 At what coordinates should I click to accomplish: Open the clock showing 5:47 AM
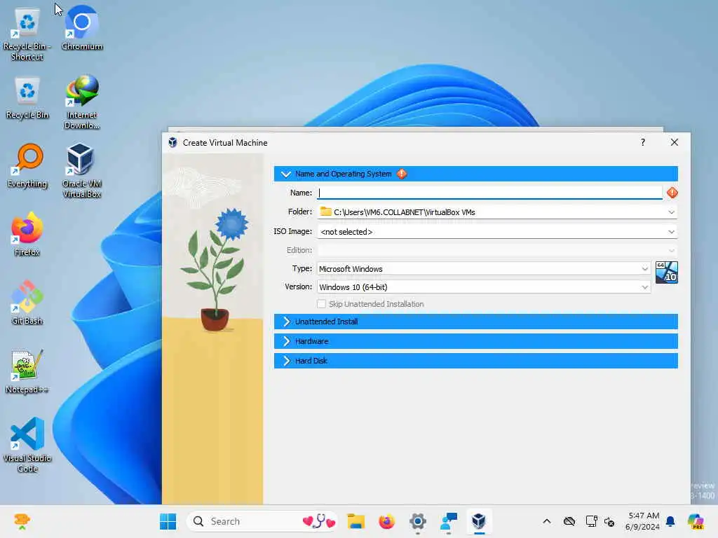pos(643,521)
